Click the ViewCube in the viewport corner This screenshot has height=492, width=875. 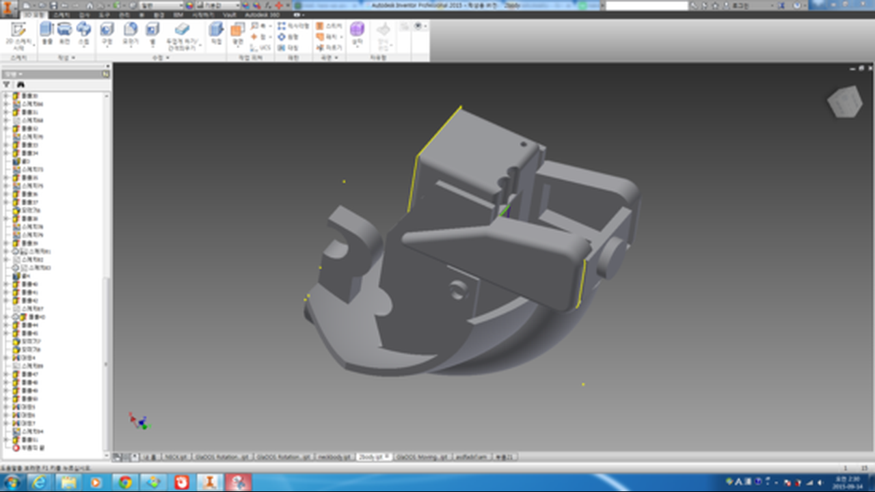coord(844,101)
